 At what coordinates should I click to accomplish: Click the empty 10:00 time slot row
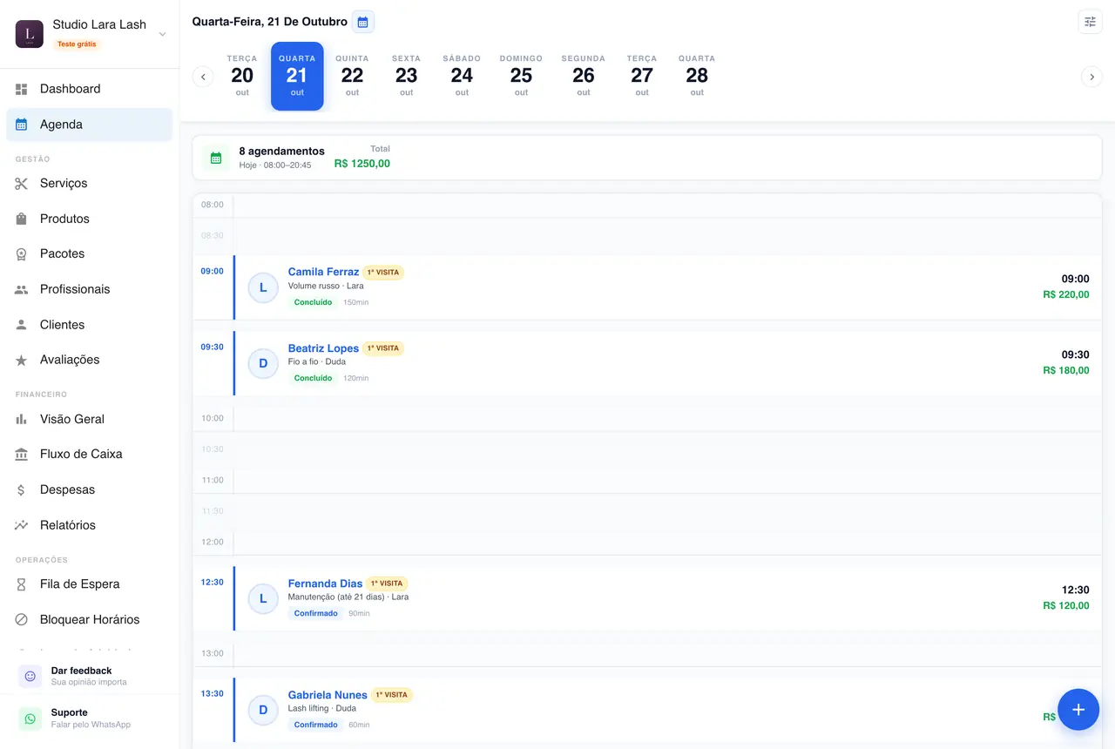647,418
